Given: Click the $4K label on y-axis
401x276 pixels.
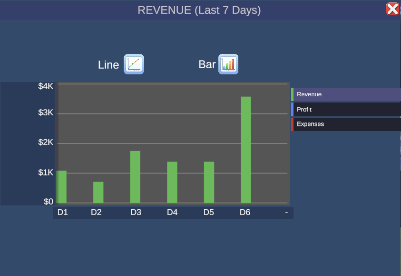Looking at the screenshot, I should (x=46, y=86).
